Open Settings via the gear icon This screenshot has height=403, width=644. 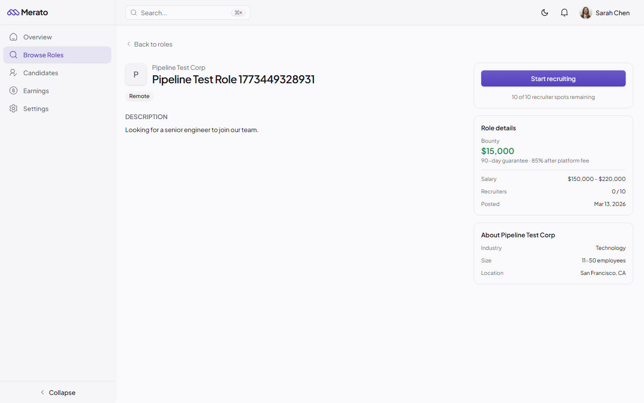[13, 108]
